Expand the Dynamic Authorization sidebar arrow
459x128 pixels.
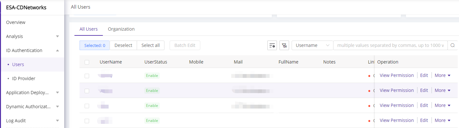tap(57, 107)
